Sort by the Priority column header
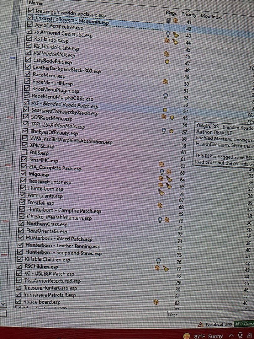 pyautogui.click(x=189, y=15)
